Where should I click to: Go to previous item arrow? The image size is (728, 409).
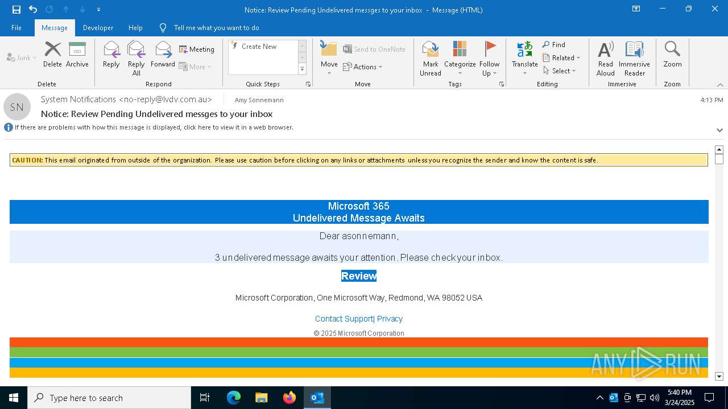coord(66,10)
